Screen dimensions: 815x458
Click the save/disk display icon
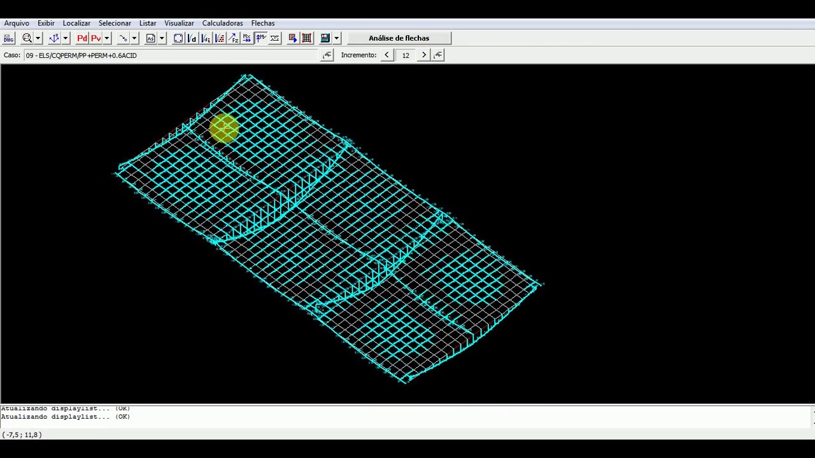pos(325,38)
